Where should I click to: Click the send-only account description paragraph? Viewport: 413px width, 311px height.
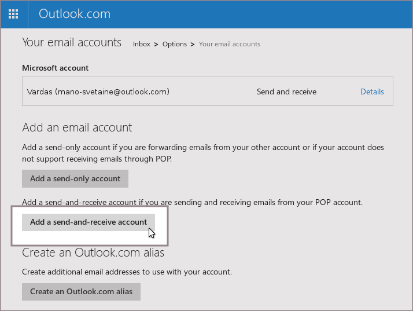tap(202, 153)
